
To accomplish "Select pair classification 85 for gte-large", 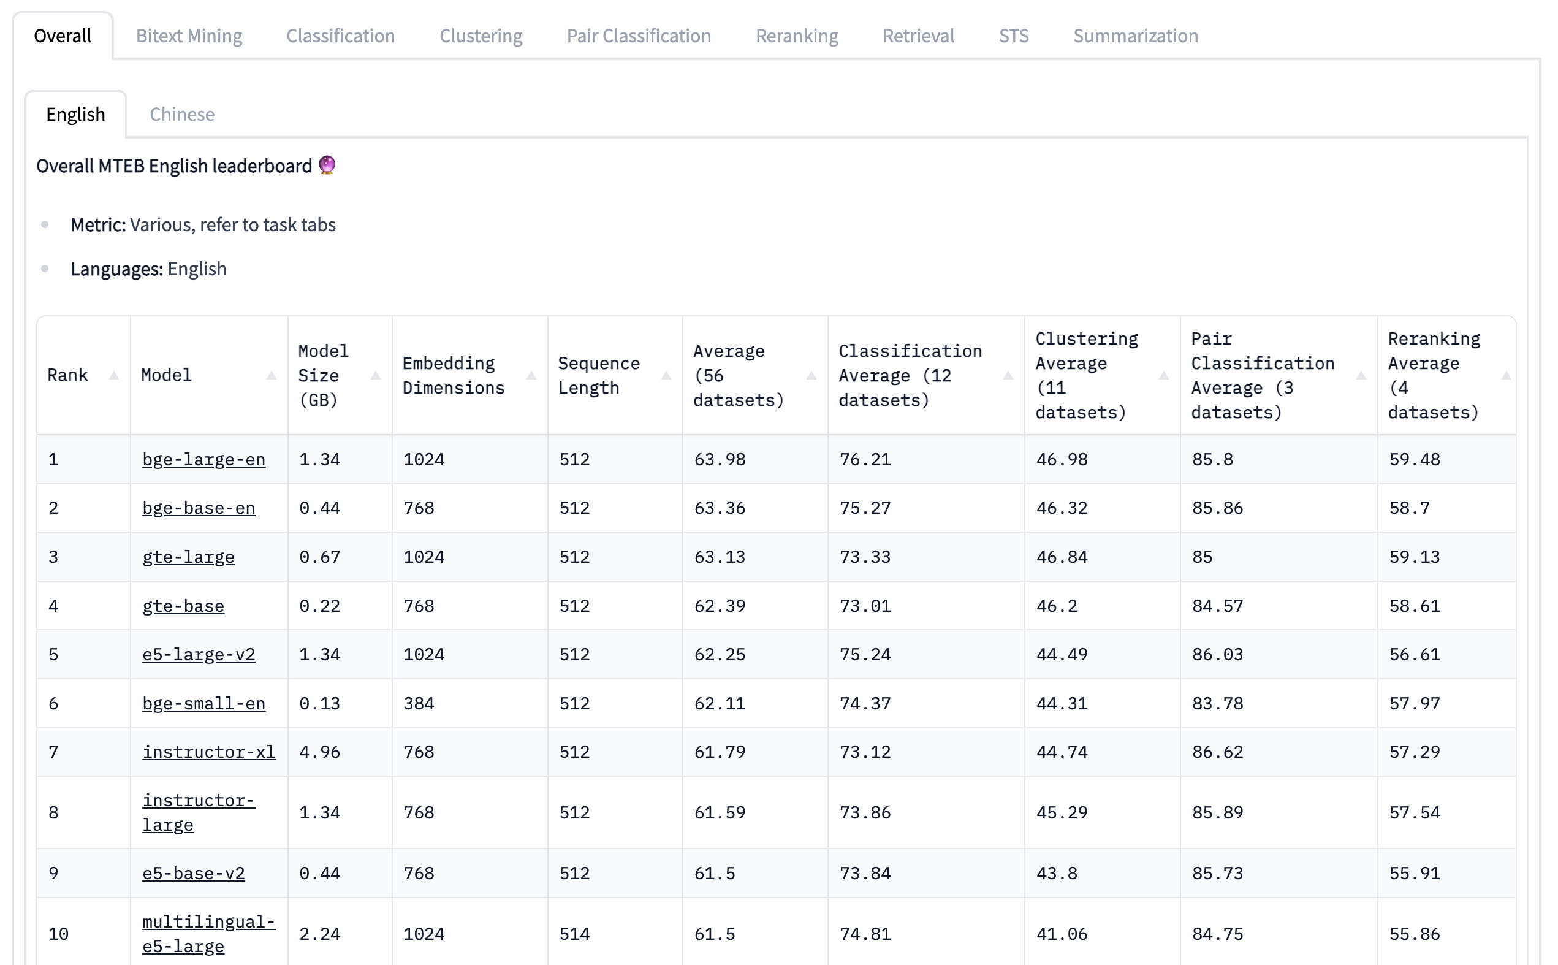I will point(1202,557).
